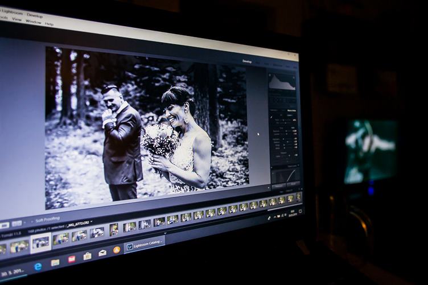Open the Mail envelope taskbar icon
The image size is (428, 285).
click(x=102, y=253)
